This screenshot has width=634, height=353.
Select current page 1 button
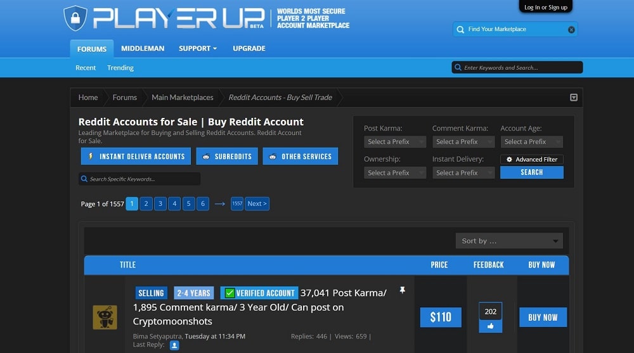[x=132, y=204]
